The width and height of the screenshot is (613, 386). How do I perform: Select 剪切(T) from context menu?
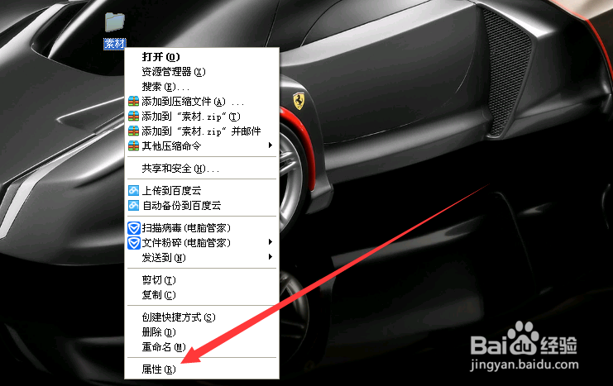pyautogui.click(x=202, y=280)
